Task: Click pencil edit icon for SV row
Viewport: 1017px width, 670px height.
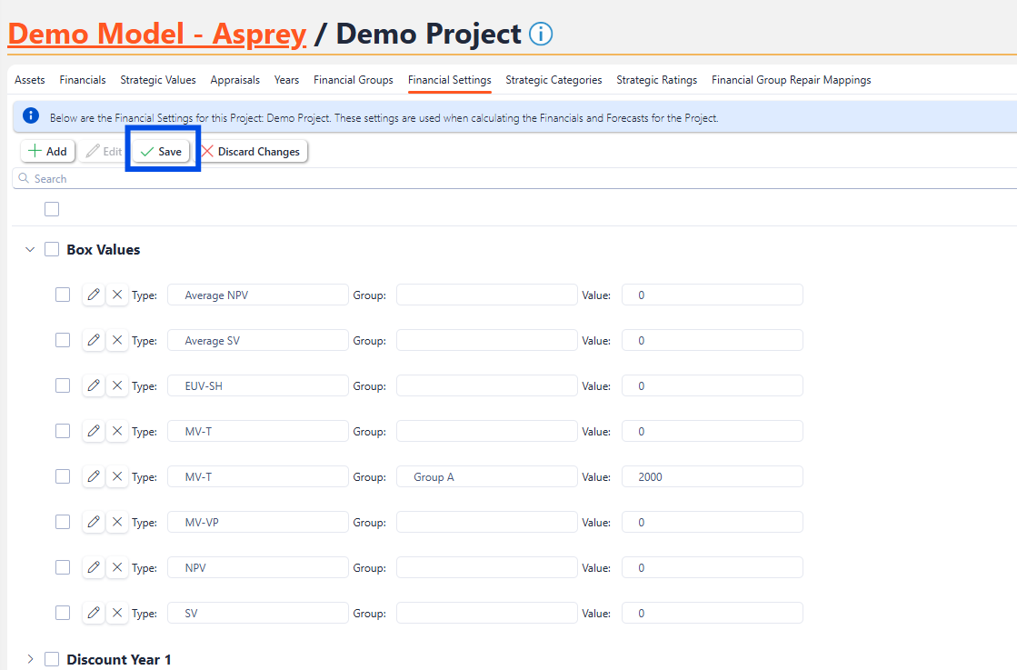Action: click(x=94, y=613)
